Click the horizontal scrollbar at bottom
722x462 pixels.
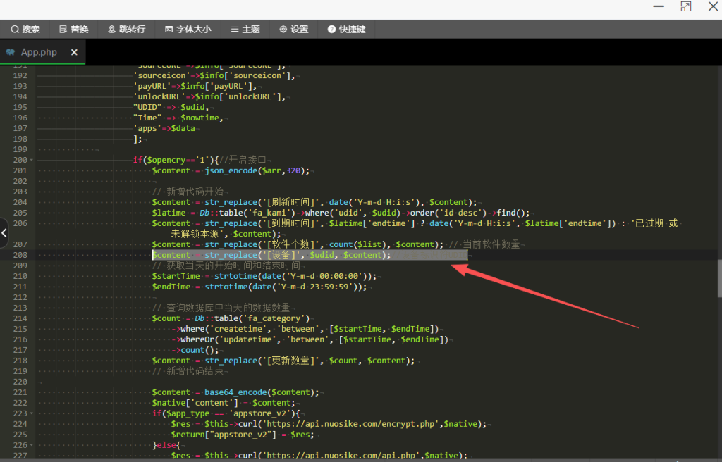point(353,459)
